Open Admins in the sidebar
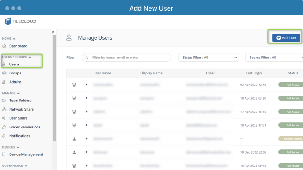Viewport: 303px width, 170px height. [x=15, y=82]
